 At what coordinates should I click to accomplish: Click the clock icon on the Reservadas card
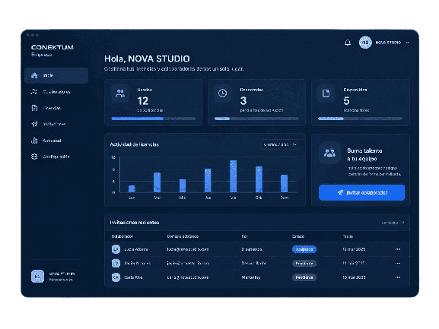tap(223, 93)
